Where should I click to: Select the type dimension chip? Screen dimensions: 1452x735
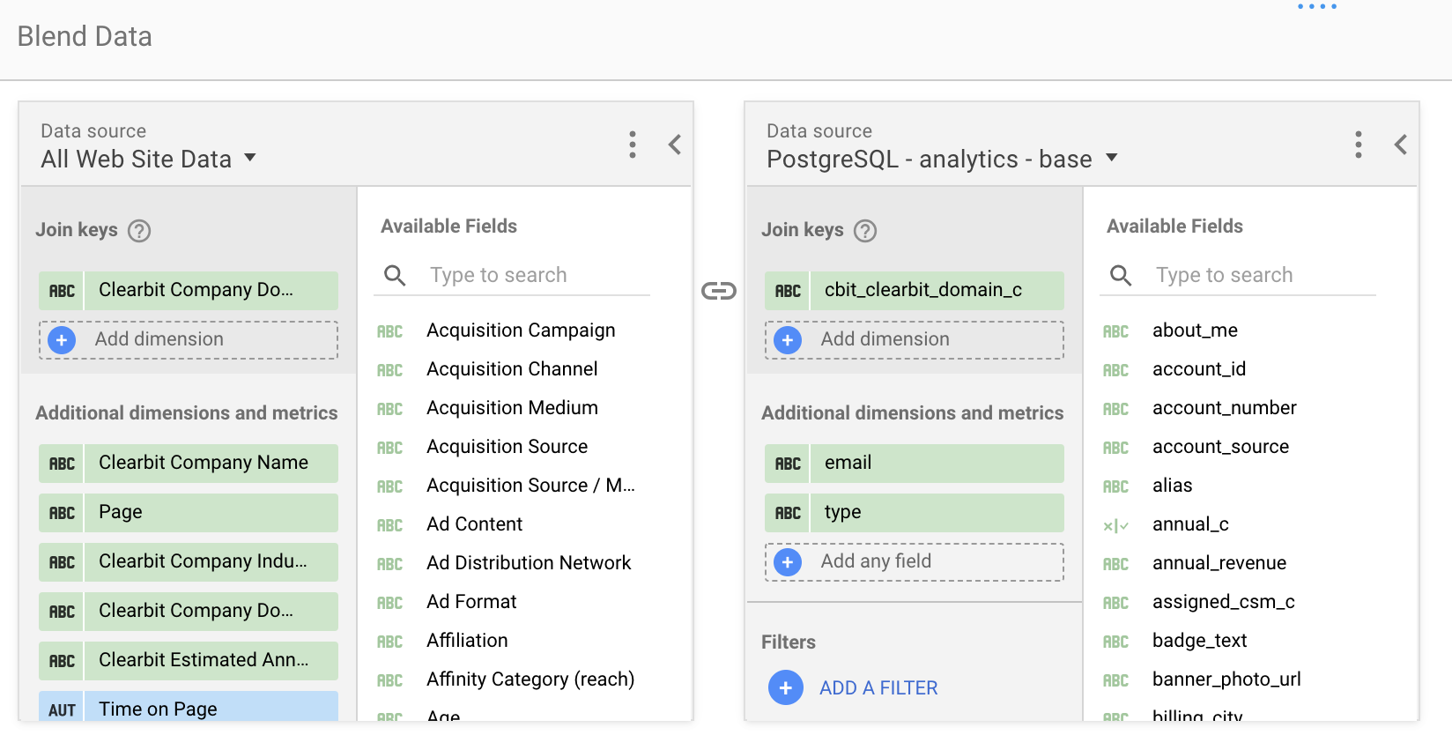[915, 513]
